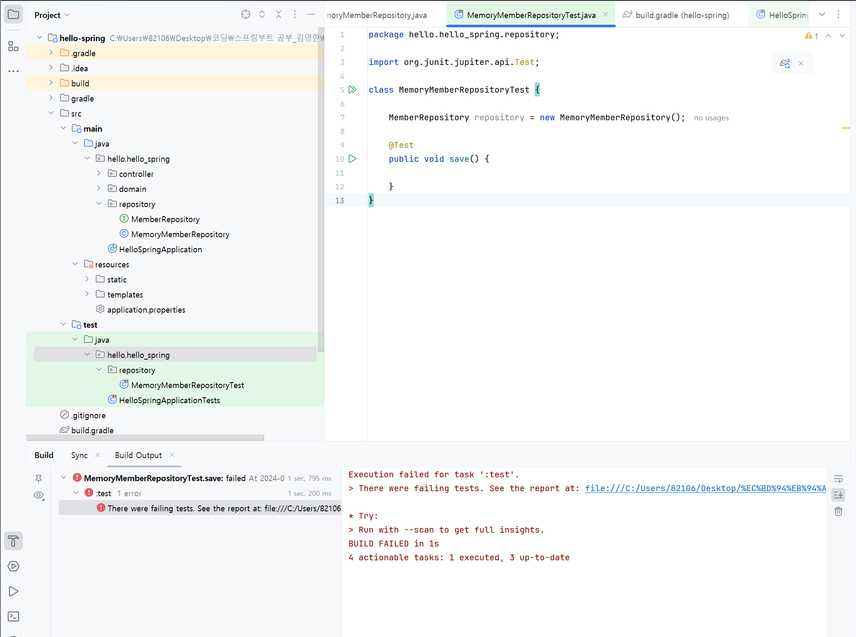Open the failing test report link
The image size is (856, 637).
(x=705, y=488)
